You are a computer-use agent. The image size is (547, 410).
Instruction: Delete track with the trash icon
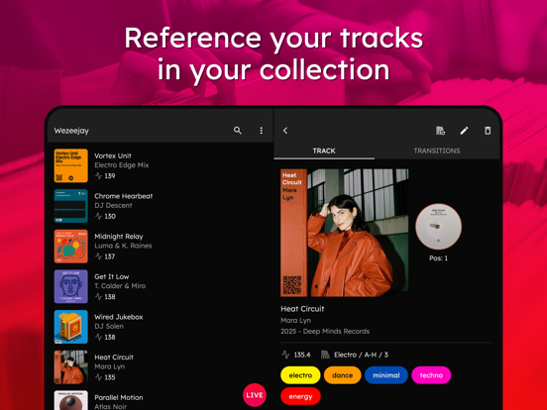tap(488, 131)
